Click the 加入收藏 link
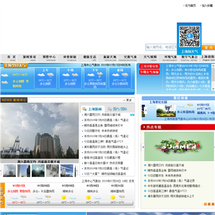 coord(207,5)
